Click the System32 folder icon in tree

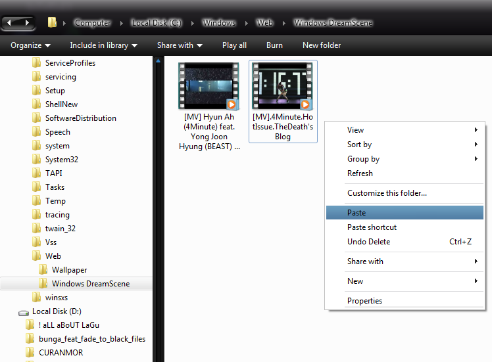37,160
